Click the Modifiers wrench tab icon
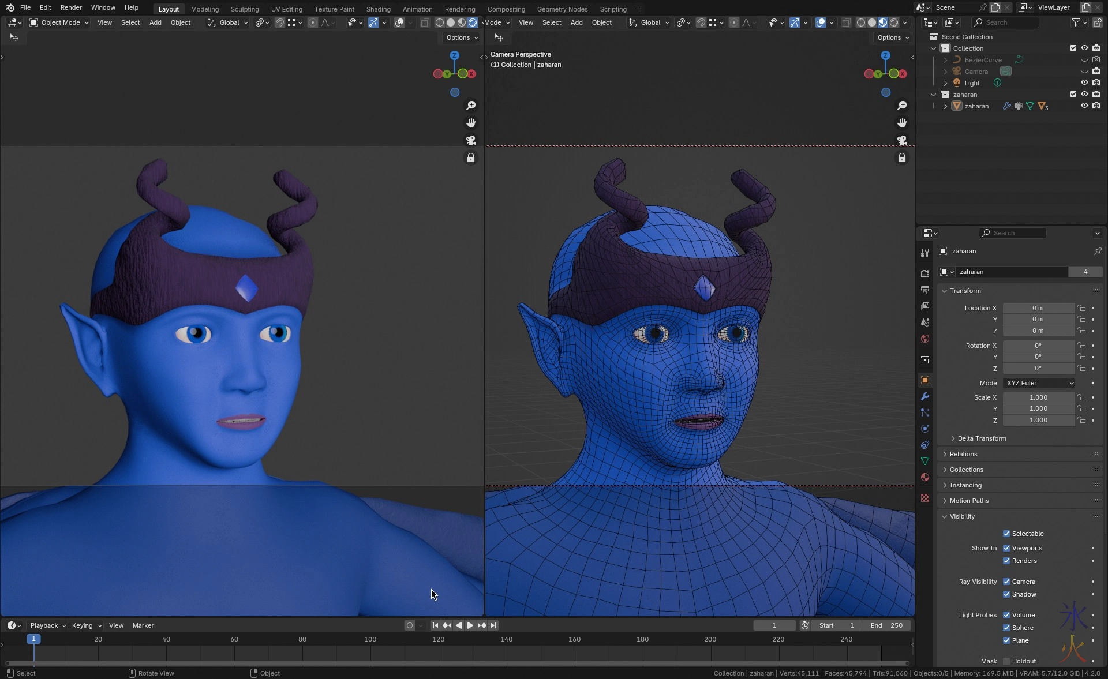Viewport: 1108px width, 679px height. click(924, 397)
